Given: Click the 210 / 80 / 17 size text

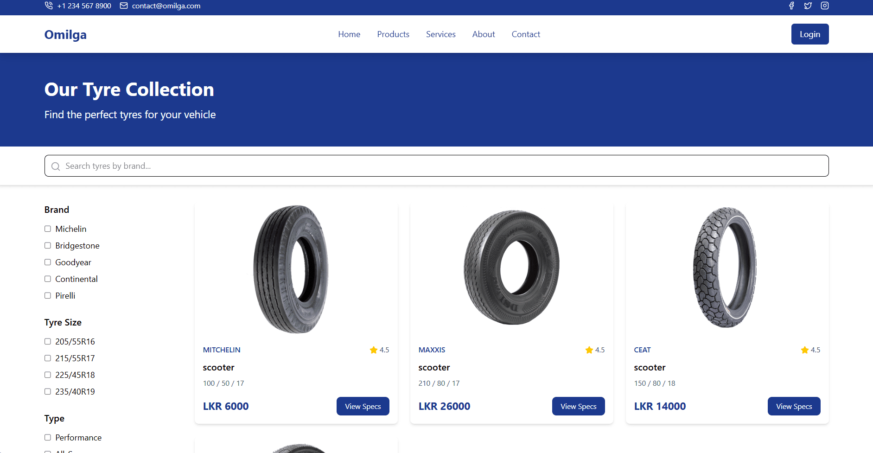Looking at the screenshot, I should [439, 383].
